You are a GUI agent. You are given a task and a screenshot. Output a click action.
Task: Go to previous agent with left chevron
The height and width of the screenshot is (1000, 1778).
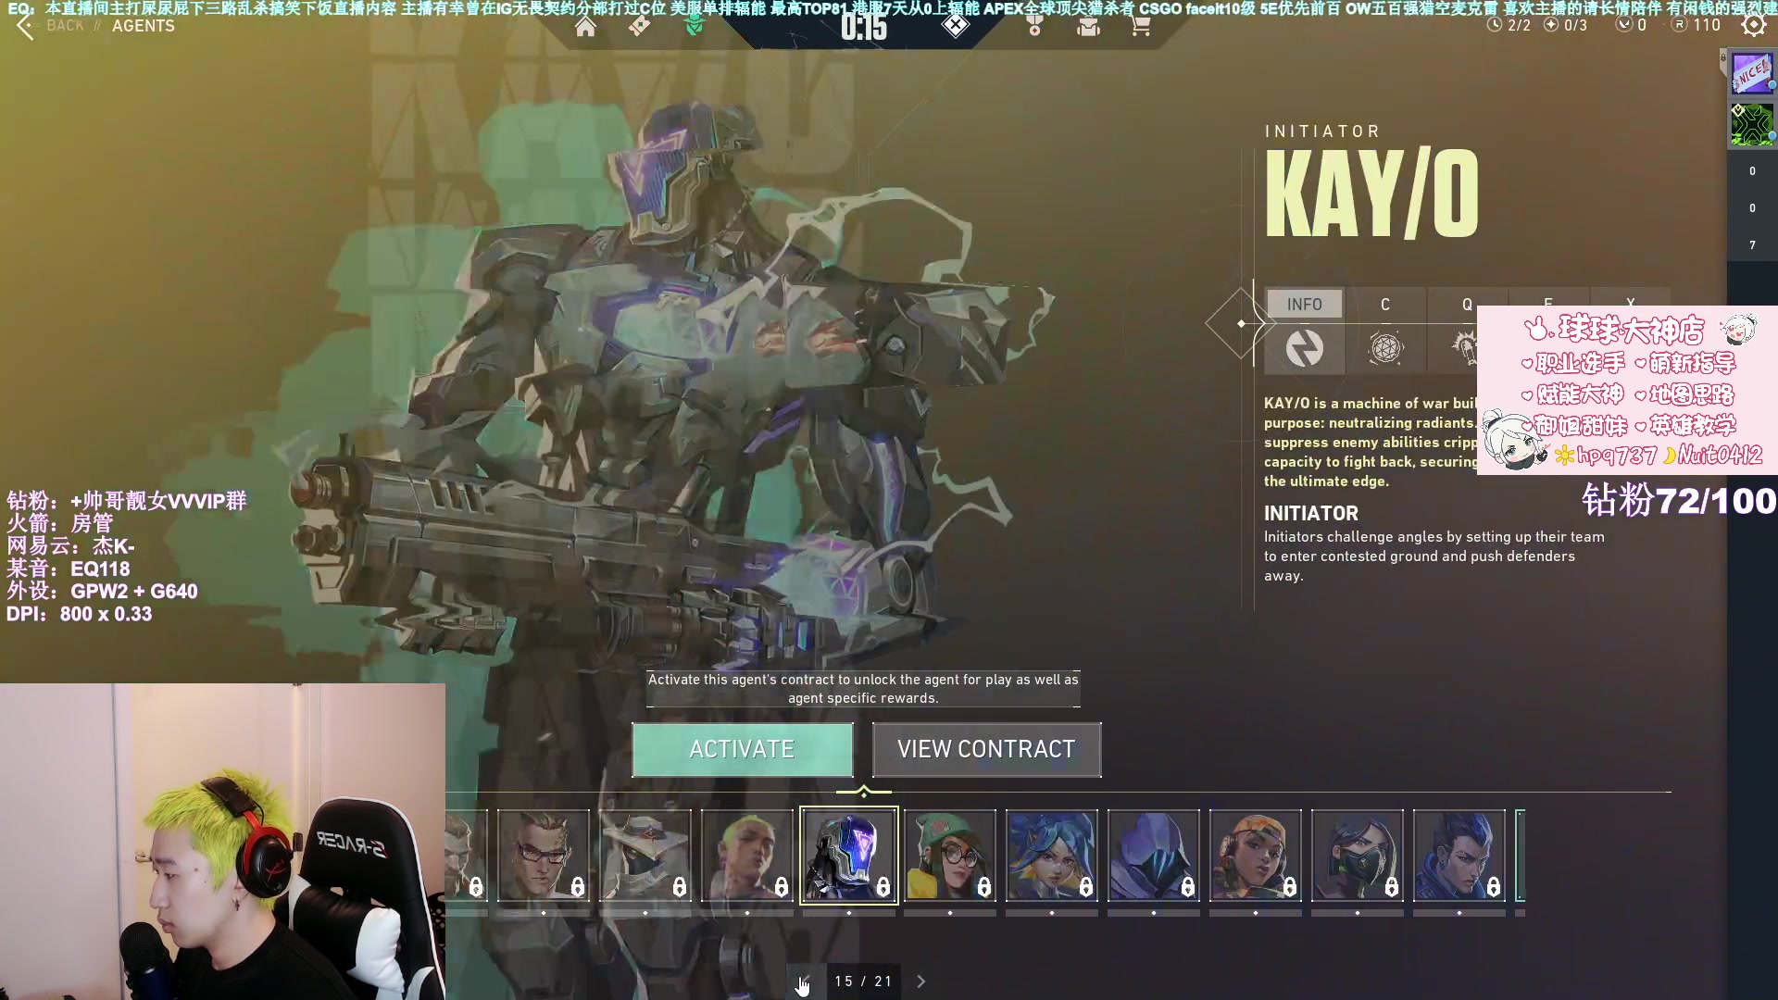click(x=804, y=981)
